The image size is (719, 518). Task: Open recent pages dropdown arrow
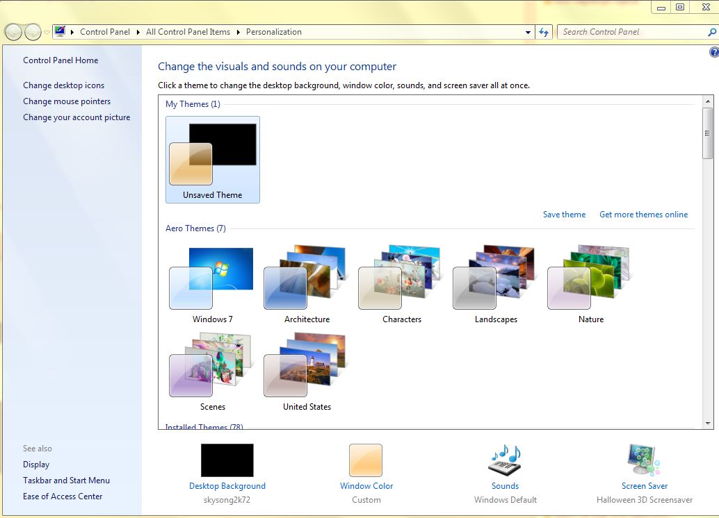[47, 32]
